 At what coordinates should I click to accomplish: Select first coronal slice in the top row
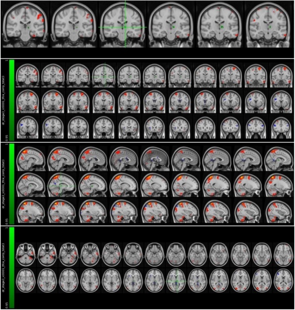click(x=25, y=25)
